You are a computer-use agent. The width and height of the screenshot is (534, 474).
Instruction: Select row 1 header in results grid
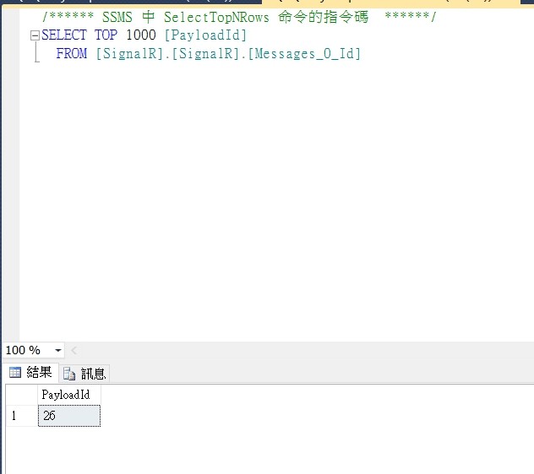tap(22, 416)
